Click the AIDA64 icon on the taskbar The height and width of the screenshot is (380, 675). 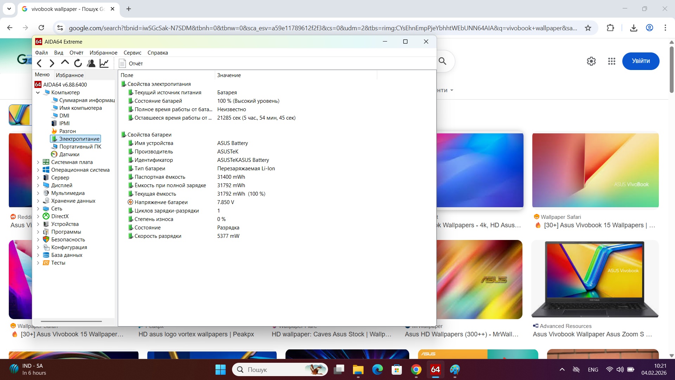coord(435,370)
